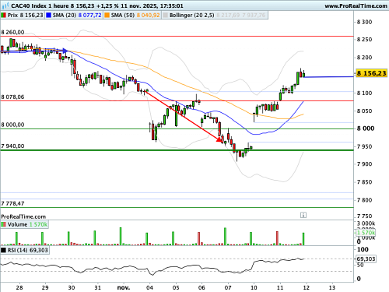Image resolution: width=389 pixels, height=292 pixels.
Task: Click the 7 850 price axis label
Action: pyautogui.click(x=364, y=182)
